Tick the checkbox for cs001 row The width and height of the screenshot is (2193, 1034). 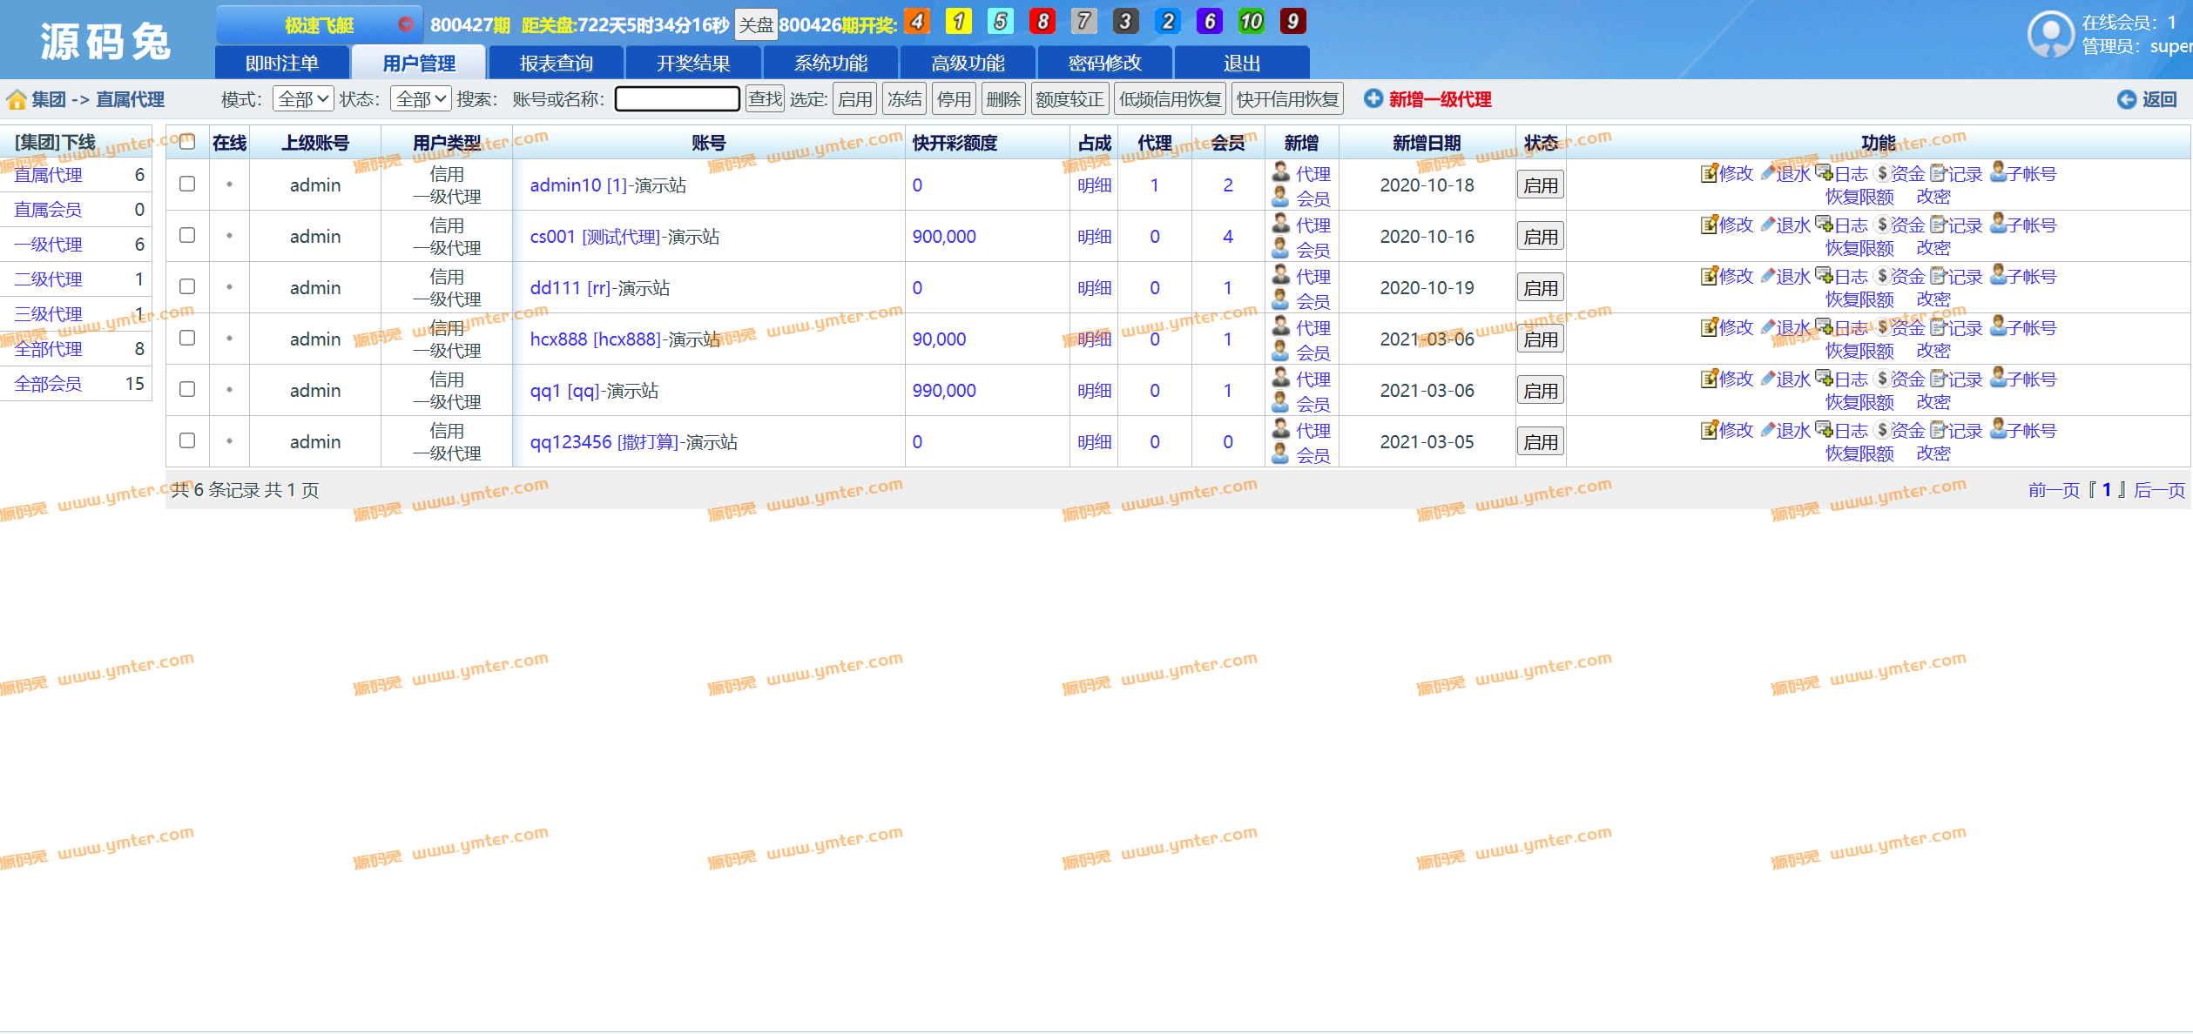187,235
